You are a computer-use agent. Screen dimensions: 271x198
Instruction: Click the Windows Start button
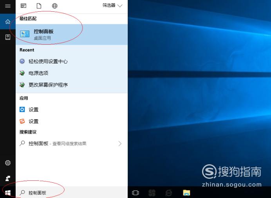click(8, 193)
